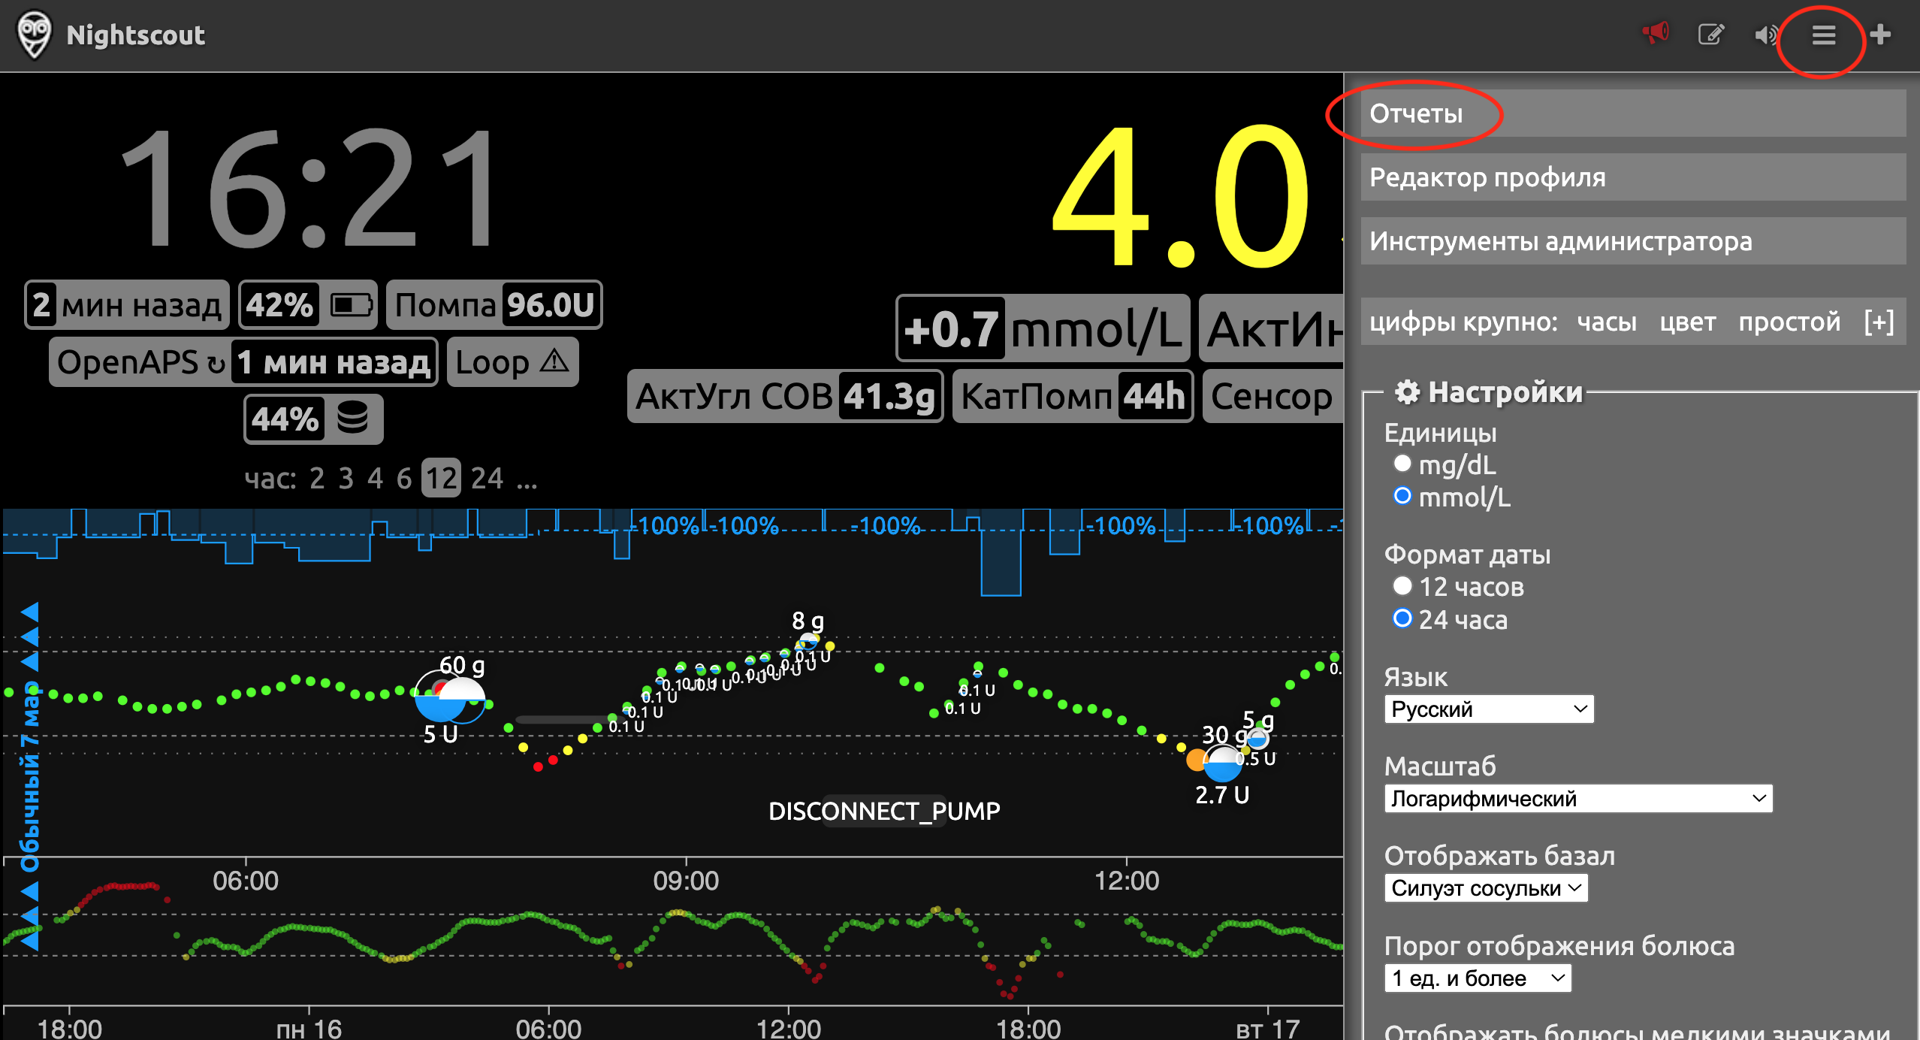This screenshot has height=1040, width=1920.
Task: Click the OpenAPS status pill
Action: (243, 362)
